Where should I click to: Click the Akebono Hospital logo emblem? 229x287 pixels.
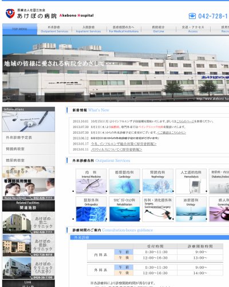coord(10,14)
